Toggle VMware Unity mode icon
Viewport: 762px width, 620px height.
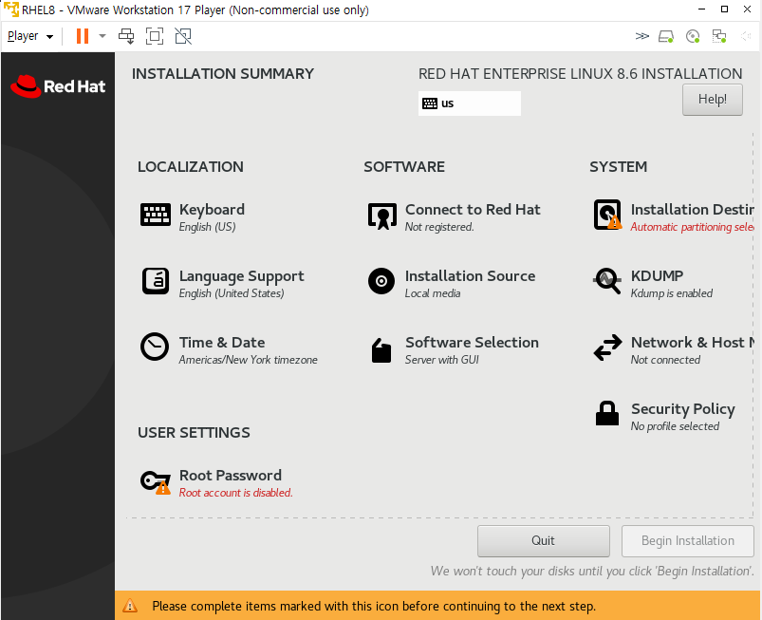tap(183, 36)
